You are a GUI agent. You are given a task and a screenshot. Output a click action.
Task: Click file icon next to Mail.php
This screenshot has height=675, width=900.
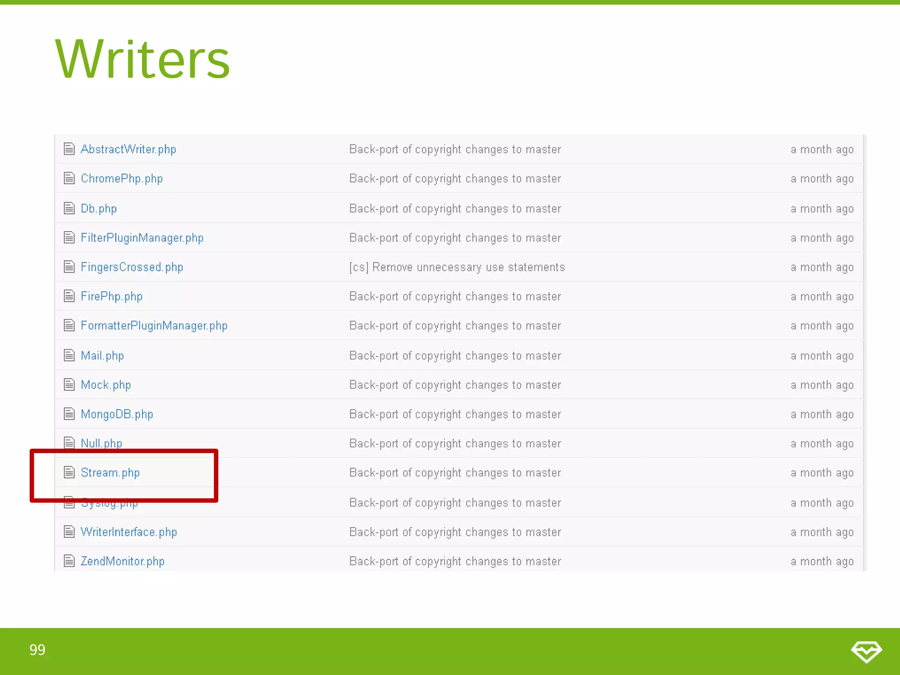coord(69,355)
